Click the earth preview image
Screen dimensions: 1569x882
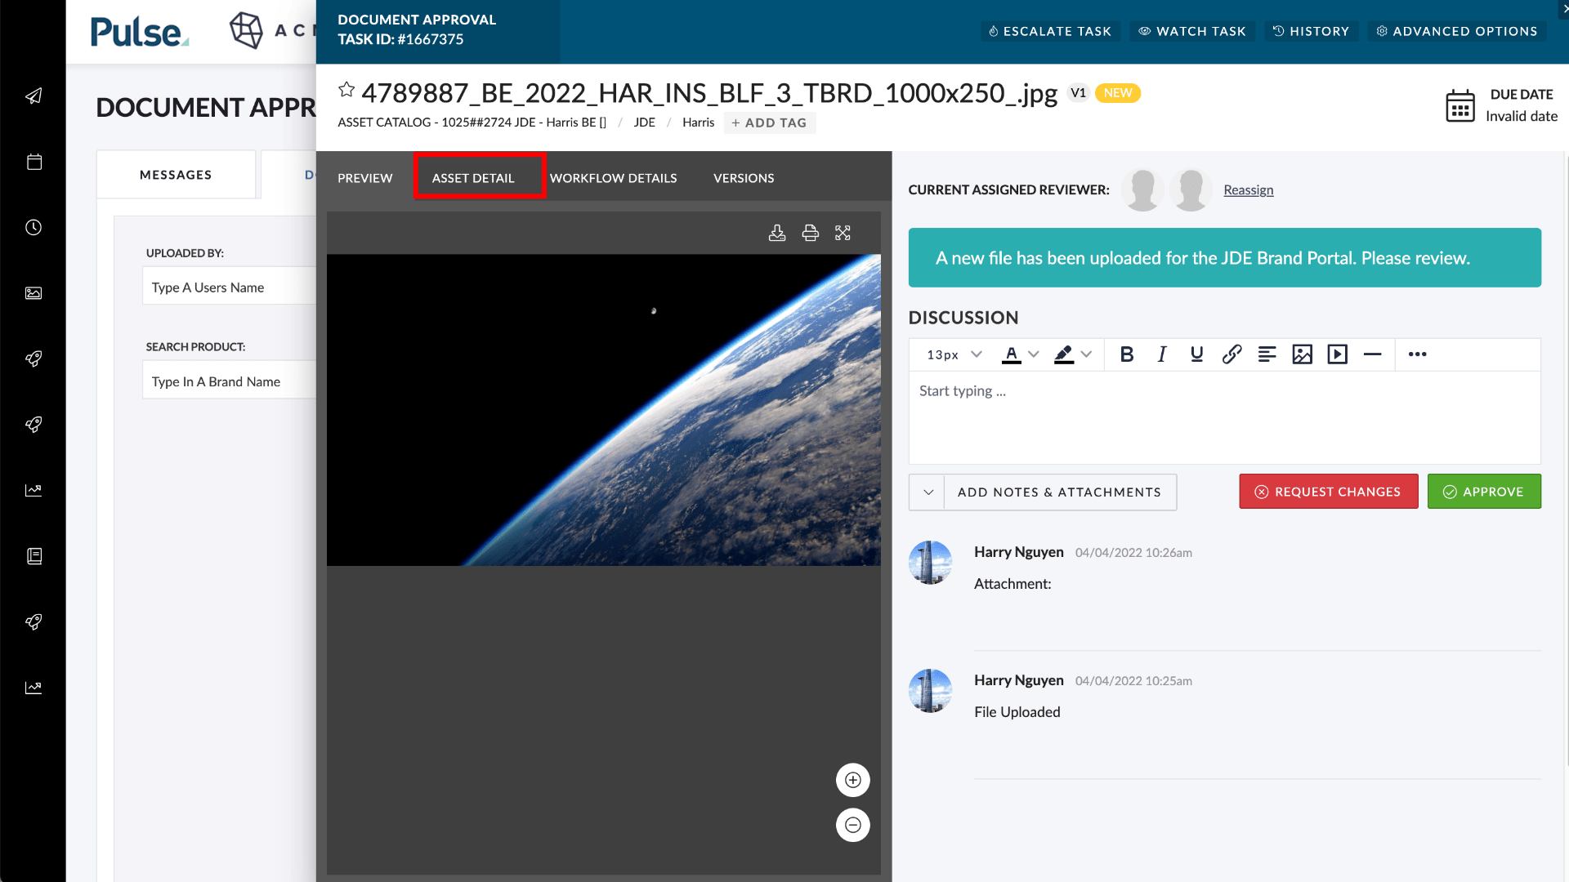(x=604, y=410)
